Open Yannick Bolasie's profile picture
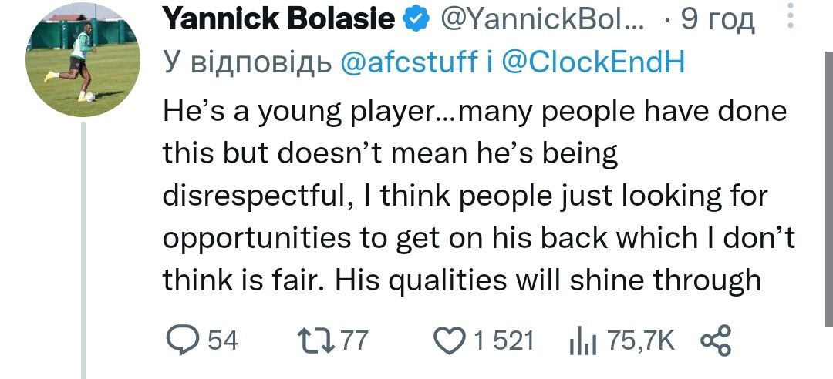833x379 pixels. [x=82, y=61]
